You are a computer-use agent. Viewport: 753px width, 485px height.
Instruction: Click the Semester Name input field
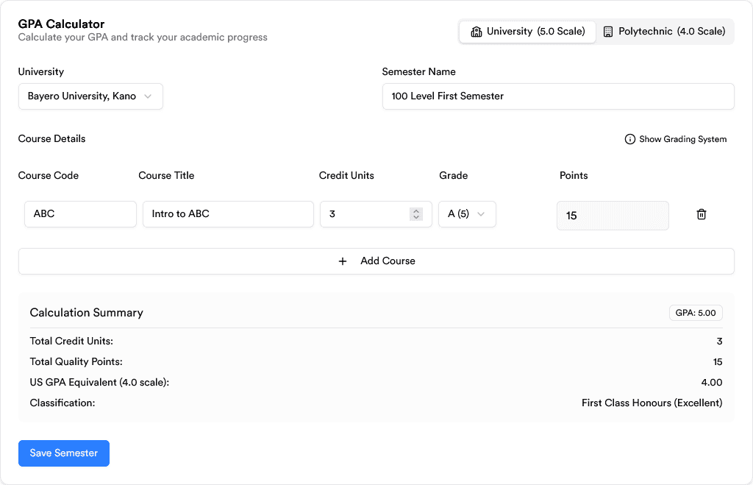558,96
